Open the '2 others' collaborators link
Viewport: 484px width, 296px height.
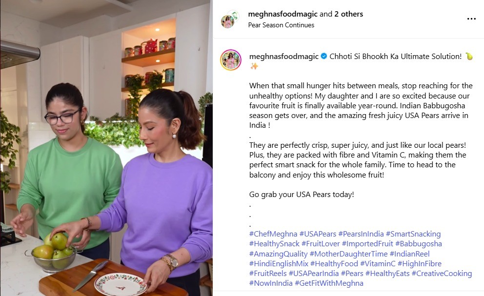(x=348, y=14)
